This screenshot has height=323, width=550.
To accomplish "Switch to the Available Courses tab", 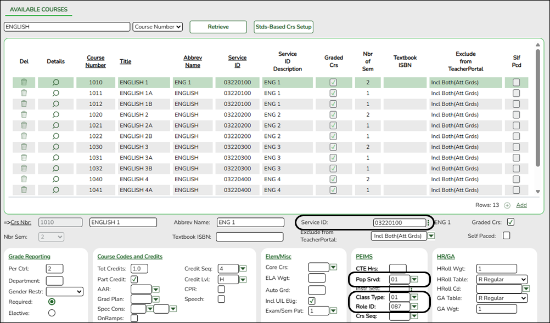I will click(x=38, y=9).
